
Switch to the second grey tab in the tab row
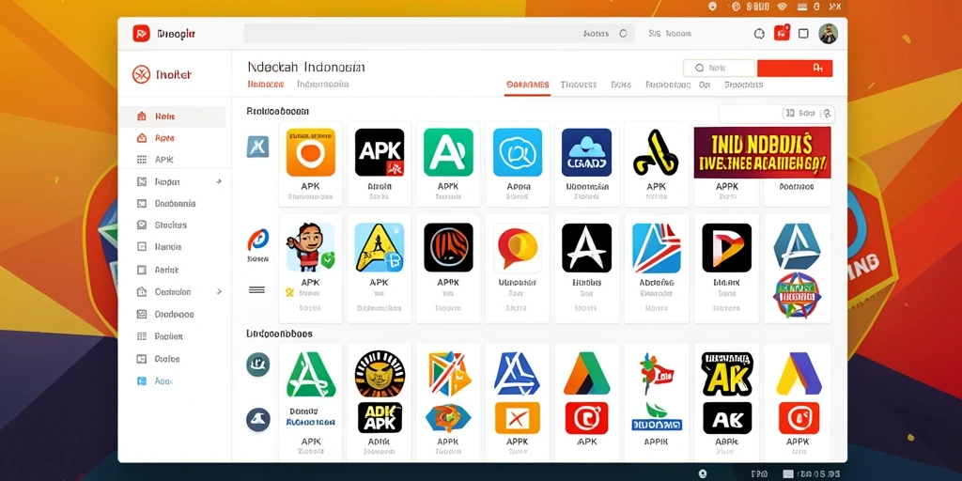(x=579, y=85)
